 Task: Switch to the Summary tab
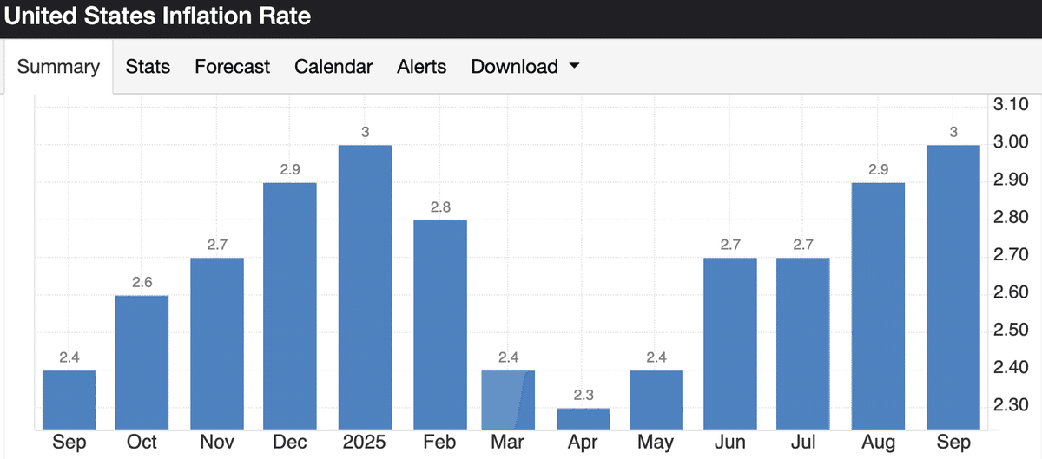pyautogui.click(x=58, y=67)
